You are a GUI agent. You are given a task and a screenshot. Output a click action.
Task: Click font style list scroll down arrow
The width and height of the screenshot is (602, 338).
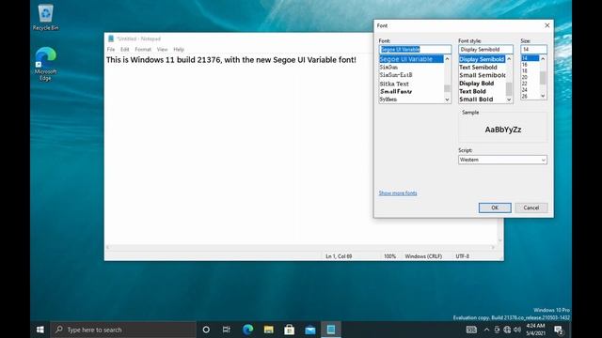click(x=509, y=100)
